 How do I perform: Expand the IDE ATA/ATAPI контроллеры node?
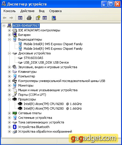click(x=9, y=30)
